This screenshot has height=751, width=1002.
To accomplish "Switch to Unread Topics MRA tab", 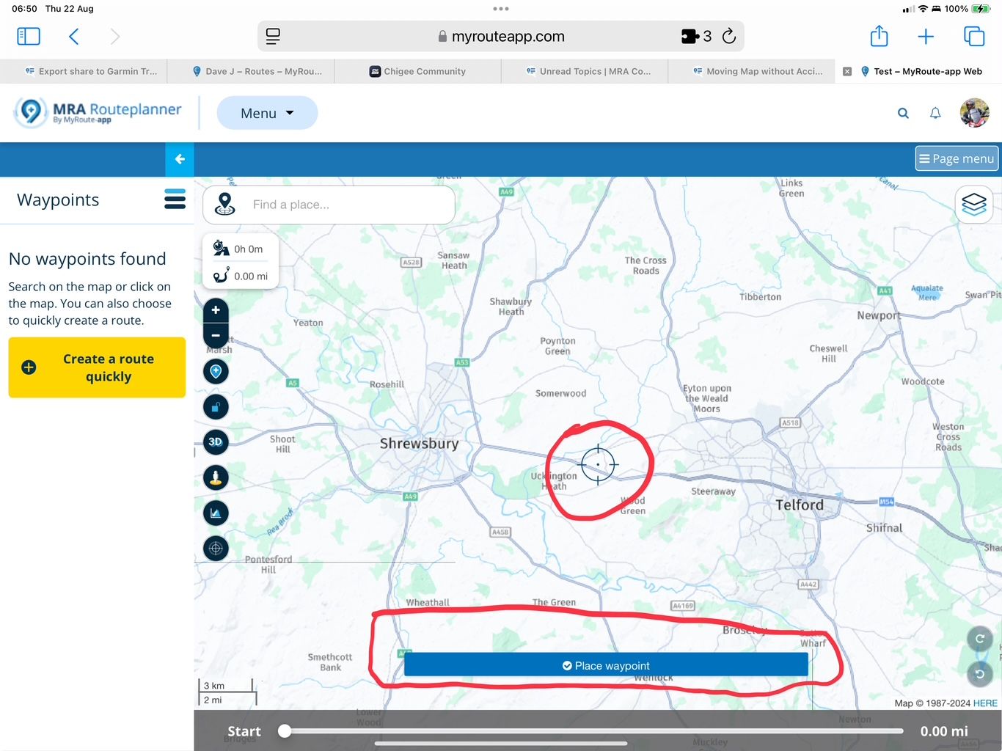I will [585, 71].
